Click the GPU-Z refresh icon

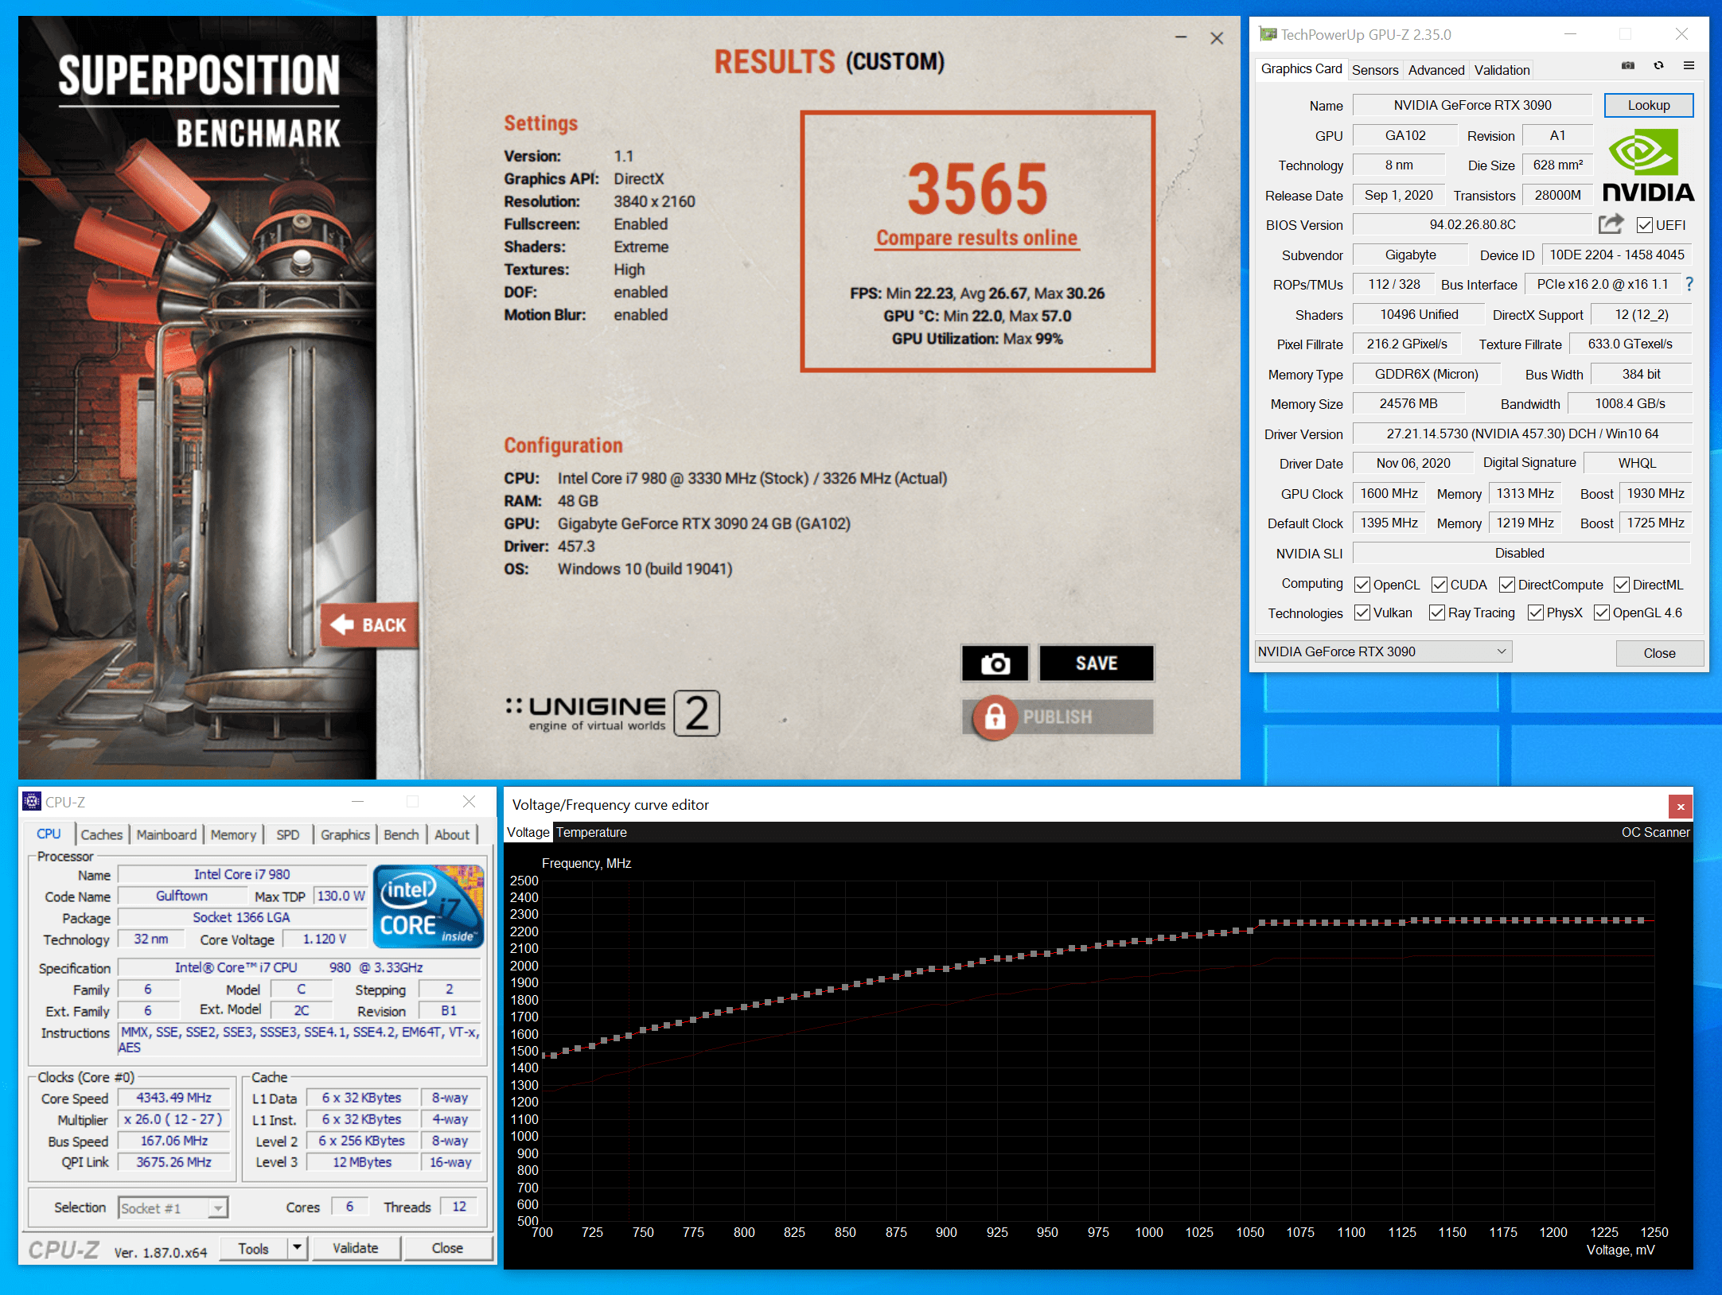pos(1658,66)
